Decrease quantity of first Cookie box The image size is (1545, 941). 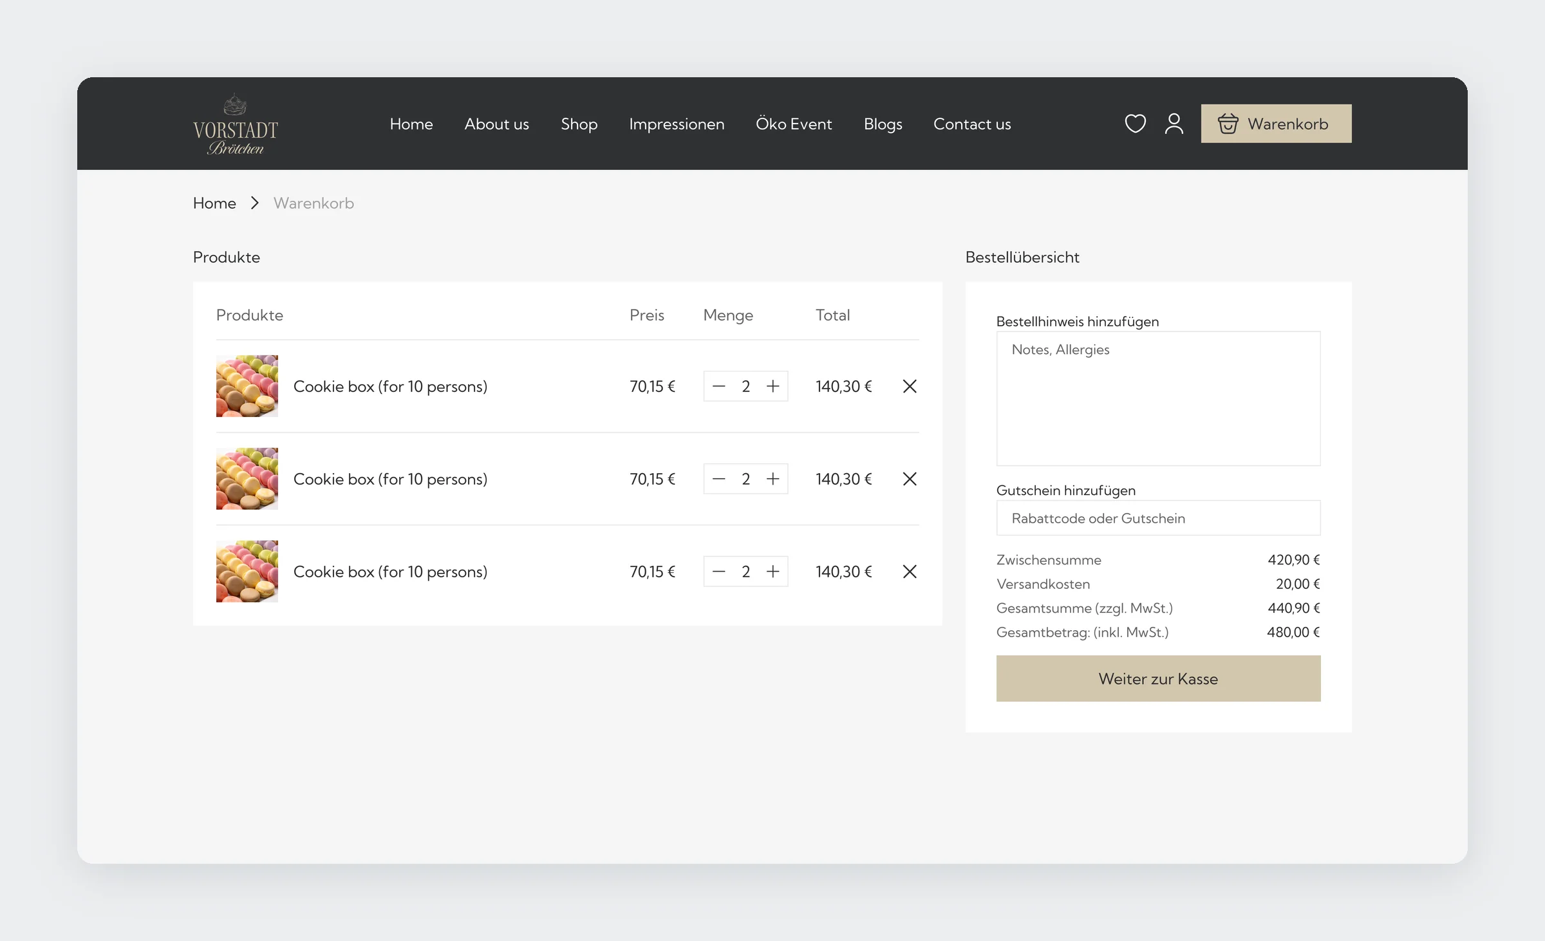tap(719, 386)
